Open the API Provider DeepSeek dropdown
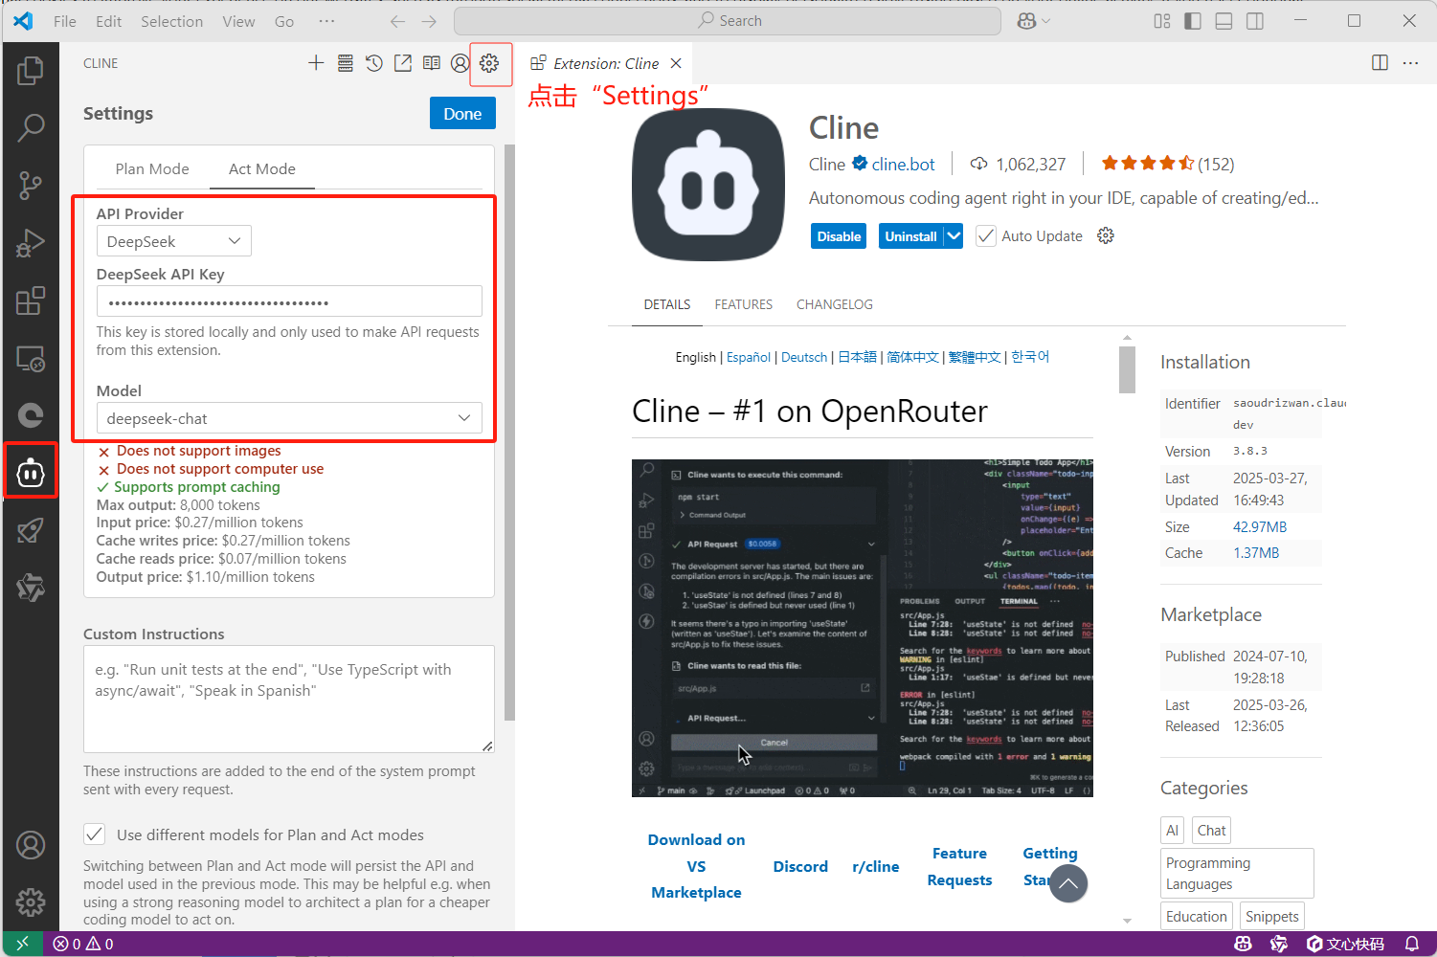 tap(173, 241)
